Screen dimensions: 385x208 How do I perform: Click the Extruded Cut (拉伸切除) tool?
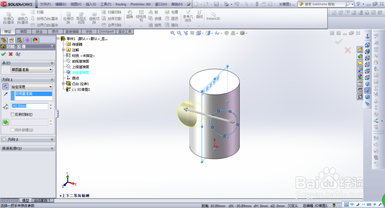click(68, 18)
